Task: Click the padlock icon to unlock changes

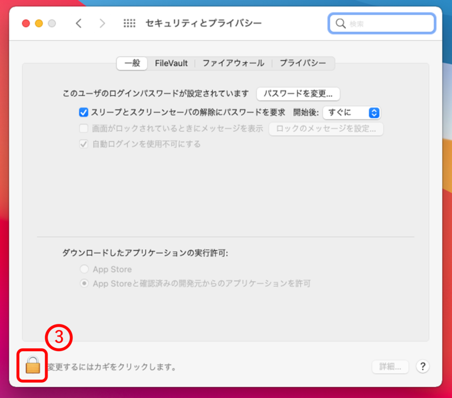Action: coord(33,365)
